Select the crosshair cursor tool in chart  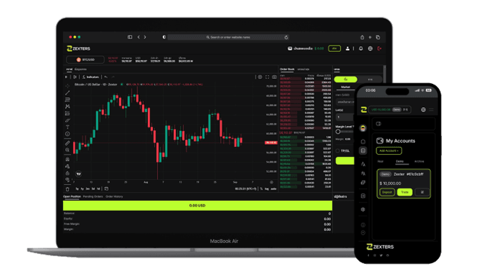(67, 86)
